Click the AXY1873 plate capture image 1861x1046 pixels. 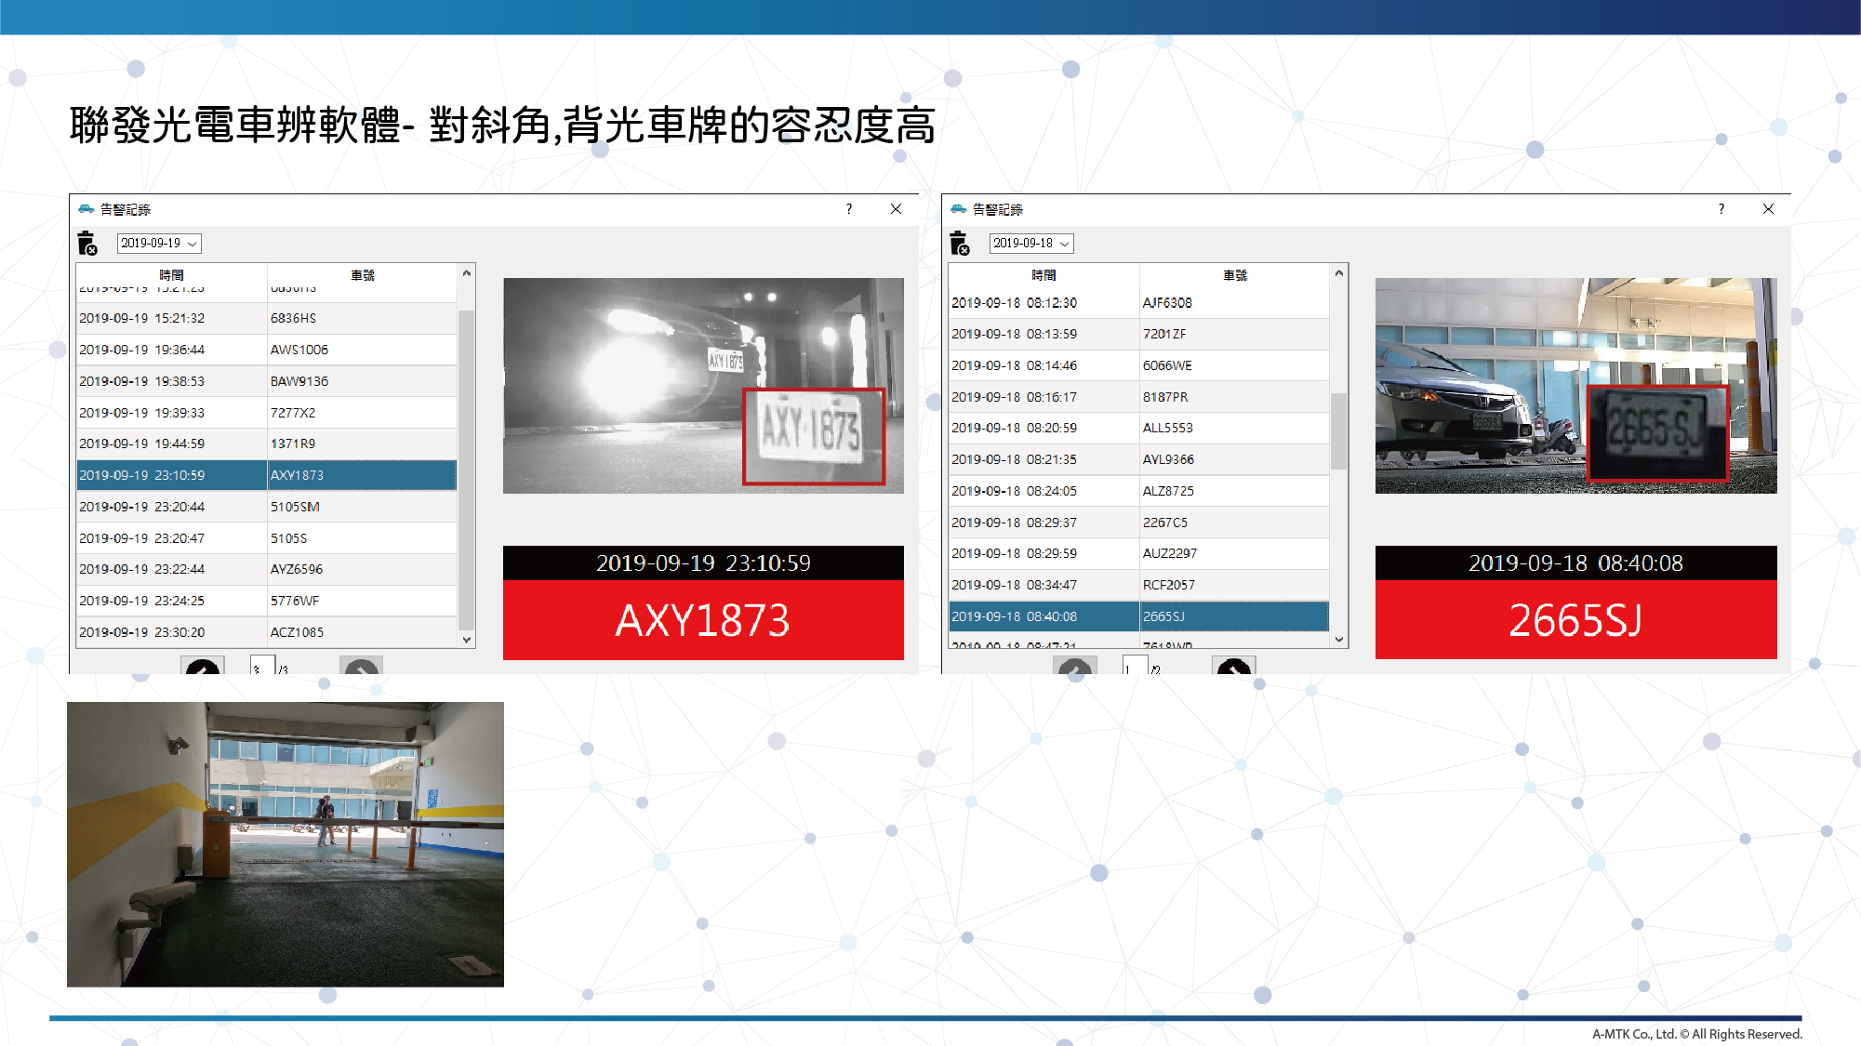pos(703,385)
